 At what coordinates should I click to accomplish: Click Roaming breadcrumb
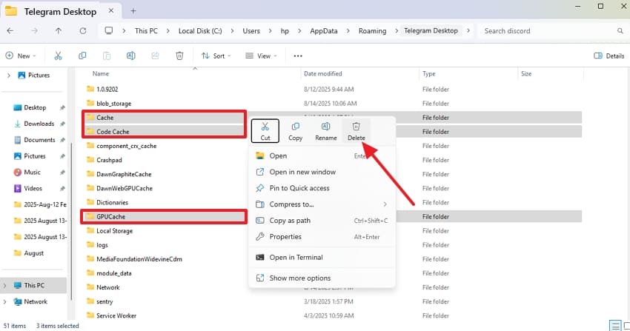pos(373,31)
